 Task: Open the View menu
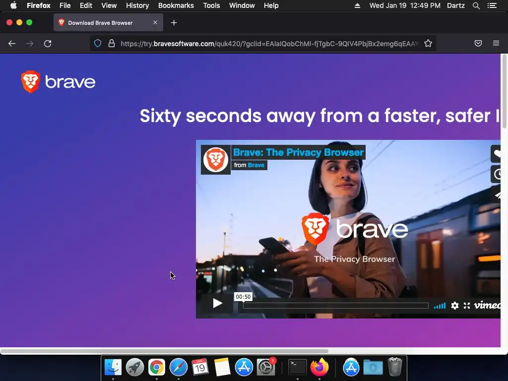(x=109, y=5)
